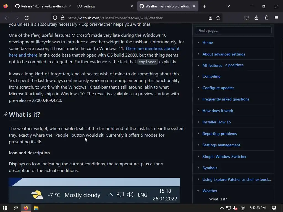The width and height of the screenshot is (283, 212).
Task: Open Settings management page
Action: pos(221,145)
